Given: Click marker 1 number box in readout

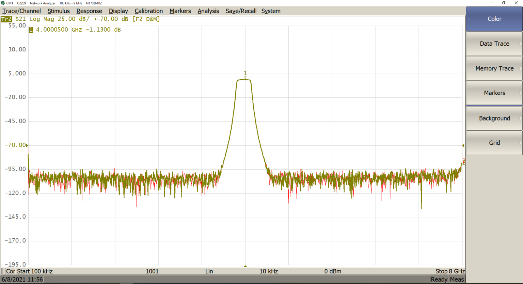Looking at the screenshot, I should (31, 30).
